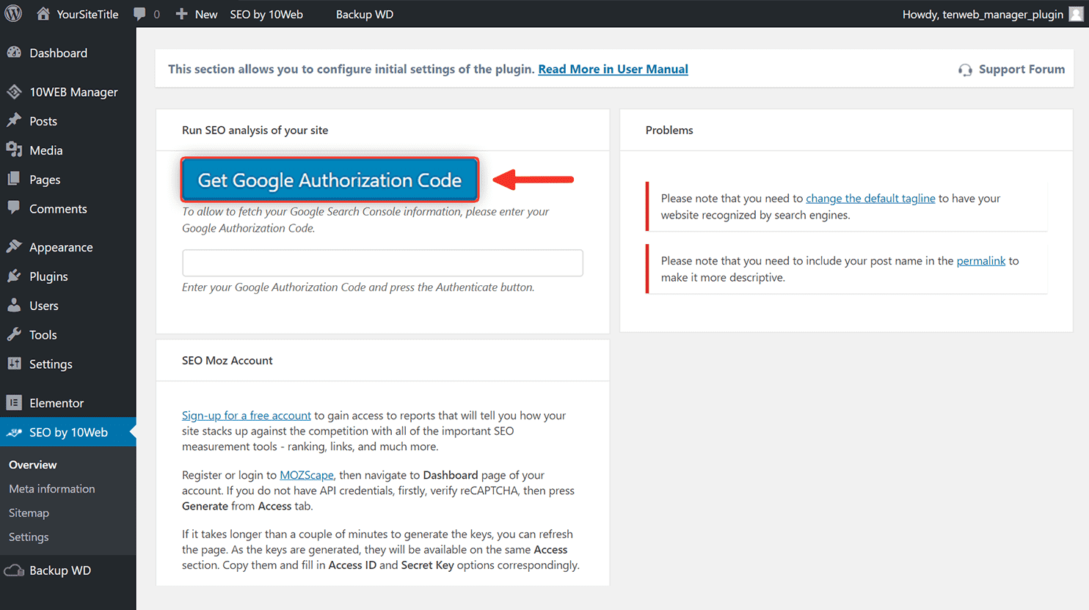This screenshot has width=1089, height=610.
Task: Click the SEO by 10Web chart icon
Action: 14,433
